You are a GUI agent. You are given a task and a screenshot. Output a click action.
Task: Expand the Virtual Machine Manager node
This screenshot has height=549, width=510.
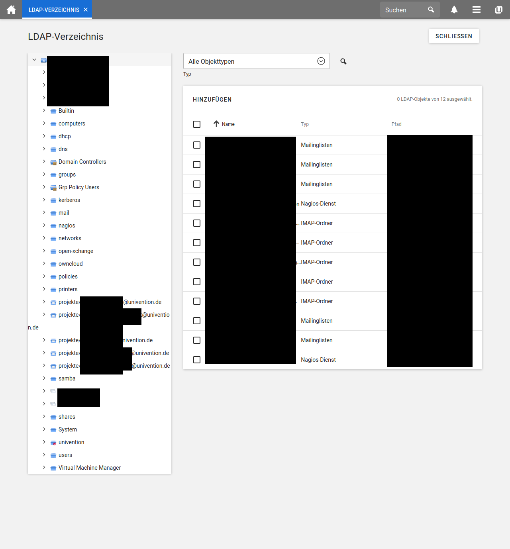(x=44, y=468)
